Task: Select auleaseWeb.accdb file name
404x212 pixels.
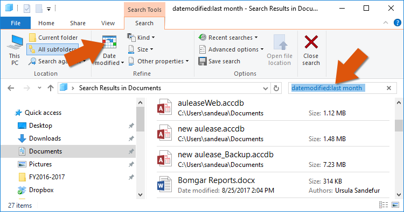Action: tap(211, 103)
